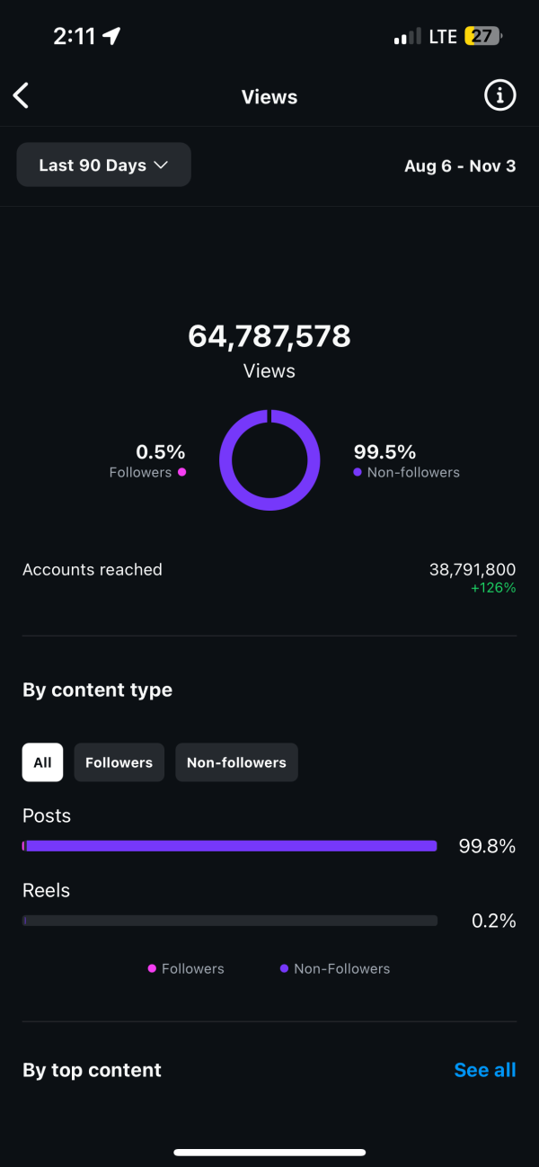Tap the views donut chart
Image resolution: width=539 pixels, height=1167 pixels.
269,459
